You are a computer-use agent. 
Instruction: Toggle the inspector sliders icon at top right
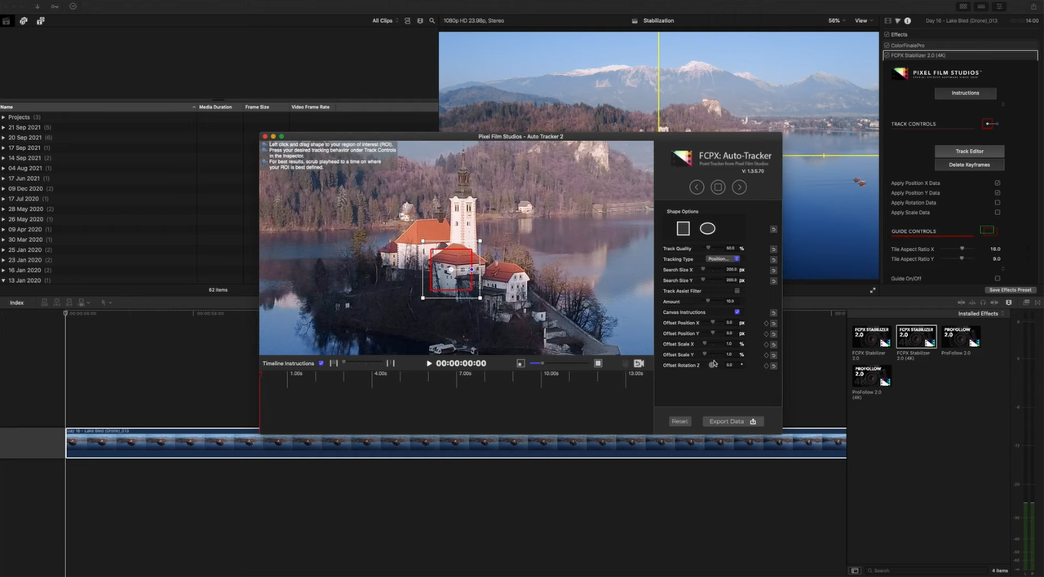click(x=998, y=6)
